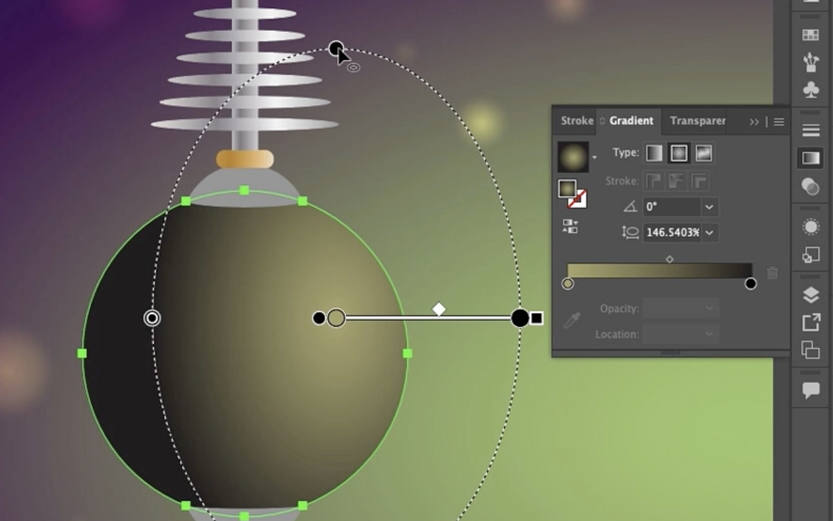
Task: Click the "Opacity:" label in Gradient panel
Action: [x=619, y=308]
